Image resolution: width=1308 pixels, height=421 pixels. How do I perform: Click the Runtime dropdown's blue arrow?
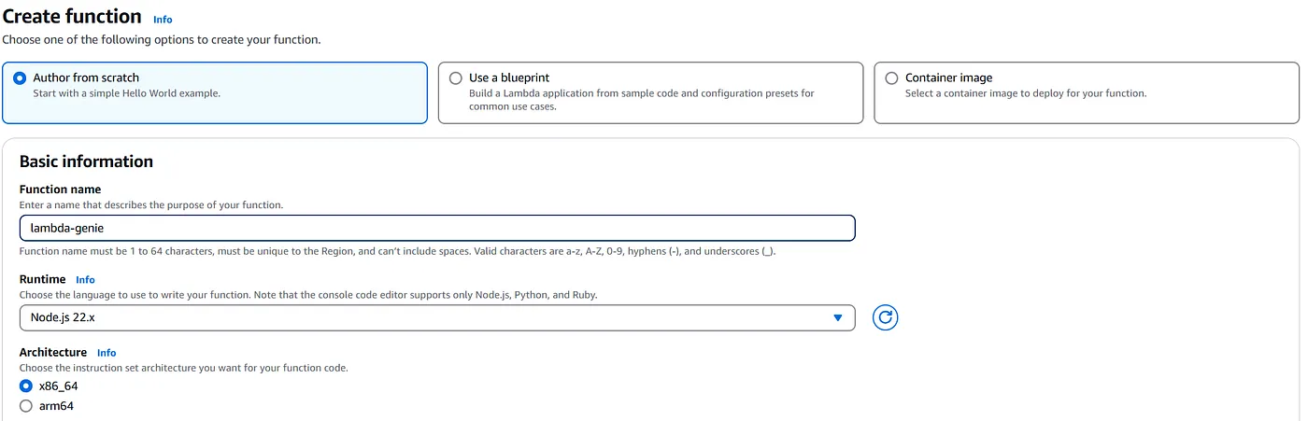point(838,318)
